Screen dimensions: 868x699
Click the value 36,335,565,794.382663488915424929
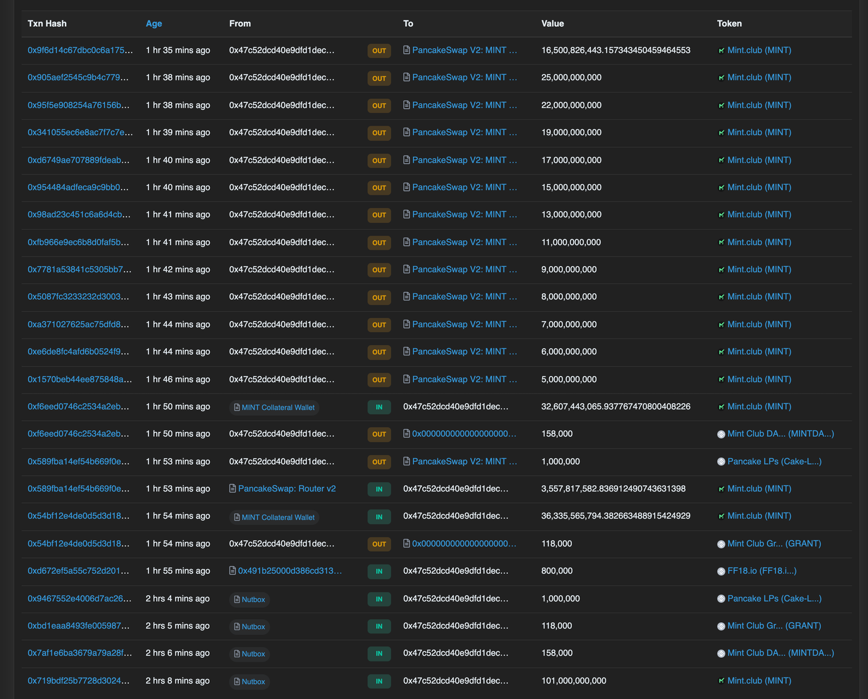click(x=616, y=516)
